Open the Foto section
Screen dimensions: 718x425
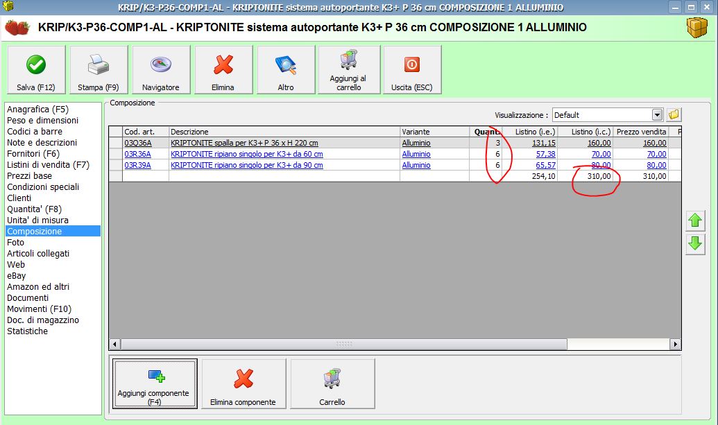[x=15, y=243]
